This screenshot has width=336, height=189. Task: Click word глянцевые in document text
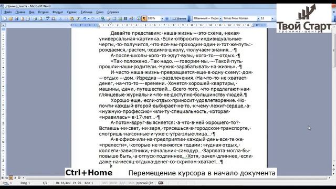coord(111,94)
